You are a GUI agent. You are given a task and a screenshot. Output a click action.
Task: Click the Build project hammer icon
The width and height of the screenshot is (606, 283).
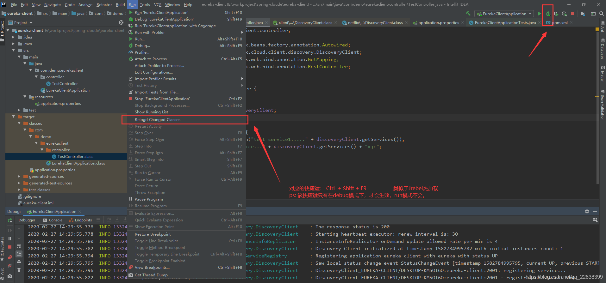point(468,14)
